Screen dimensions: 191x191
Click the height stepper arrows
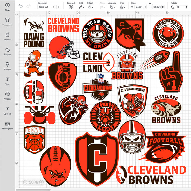163,7
